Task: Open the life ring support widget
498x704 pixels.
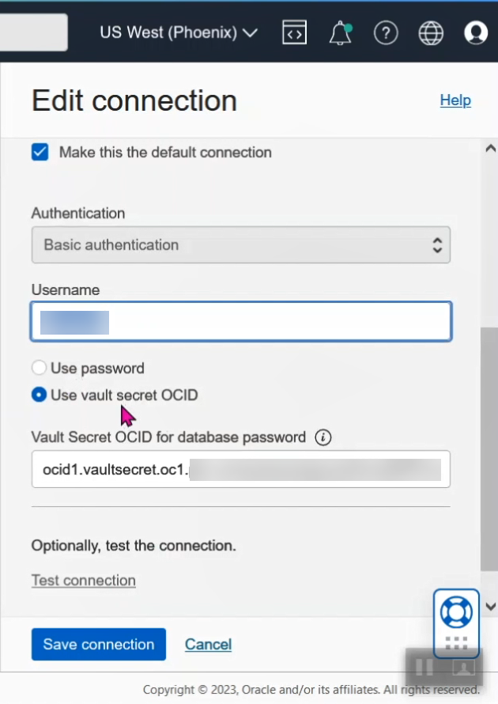Action: (456, 611)
